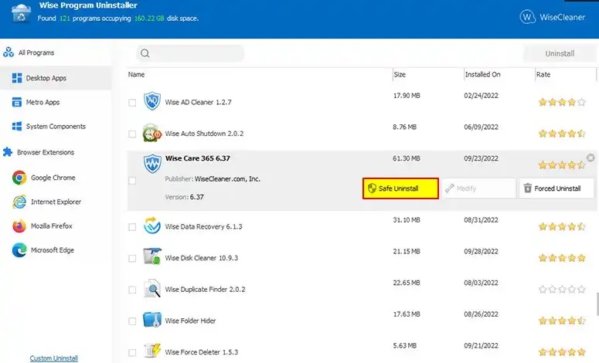Sort by Installed On column header

coord(482,74)
